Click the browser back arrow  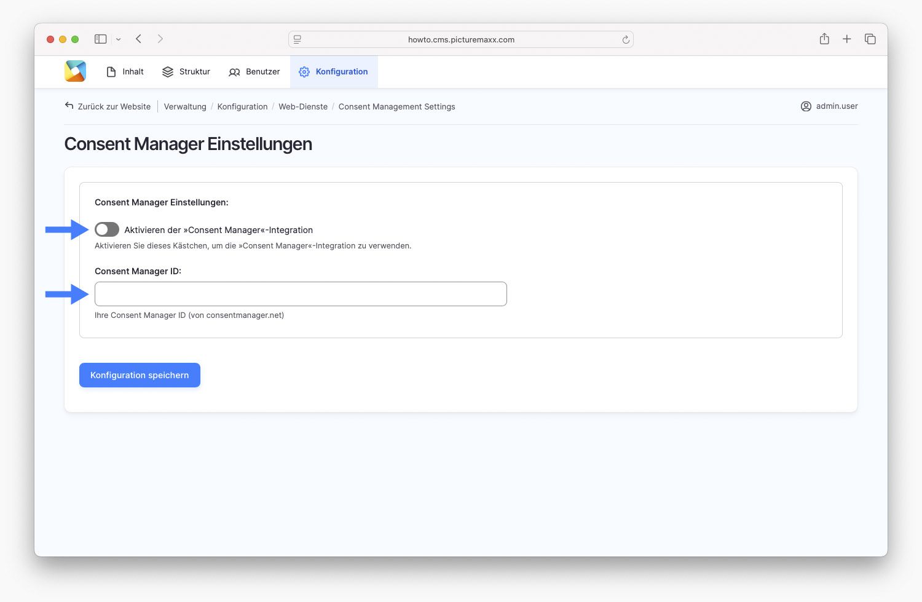click(139, 39)
